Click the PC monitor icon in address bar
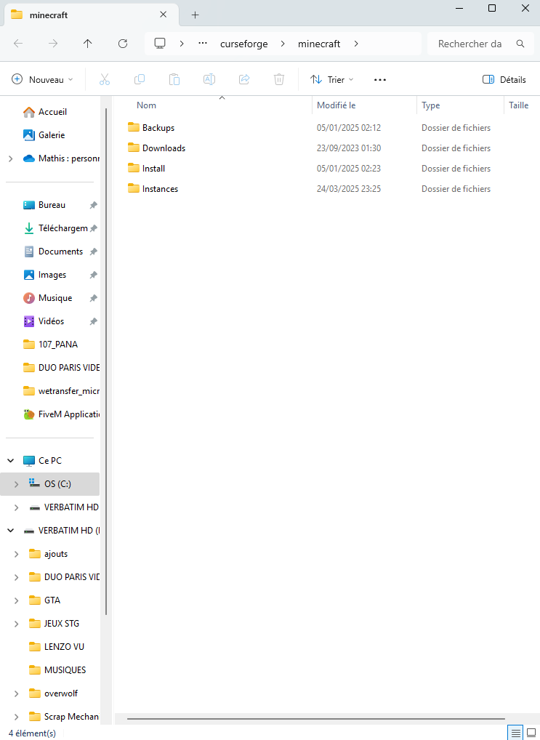The image size is (540, 740). pyautogui.click(x=160, y=44)
